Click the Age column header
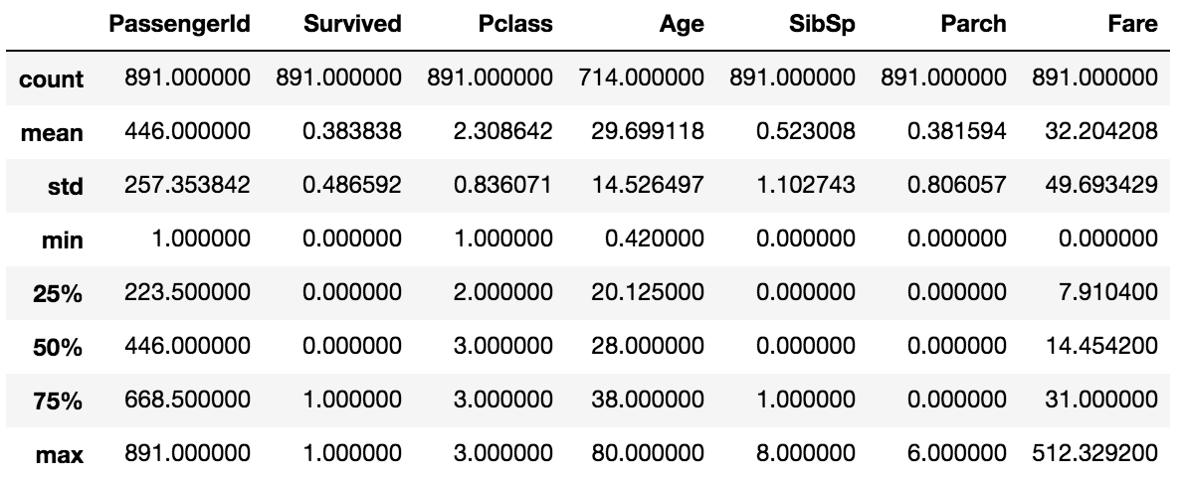 pos(682,27)
